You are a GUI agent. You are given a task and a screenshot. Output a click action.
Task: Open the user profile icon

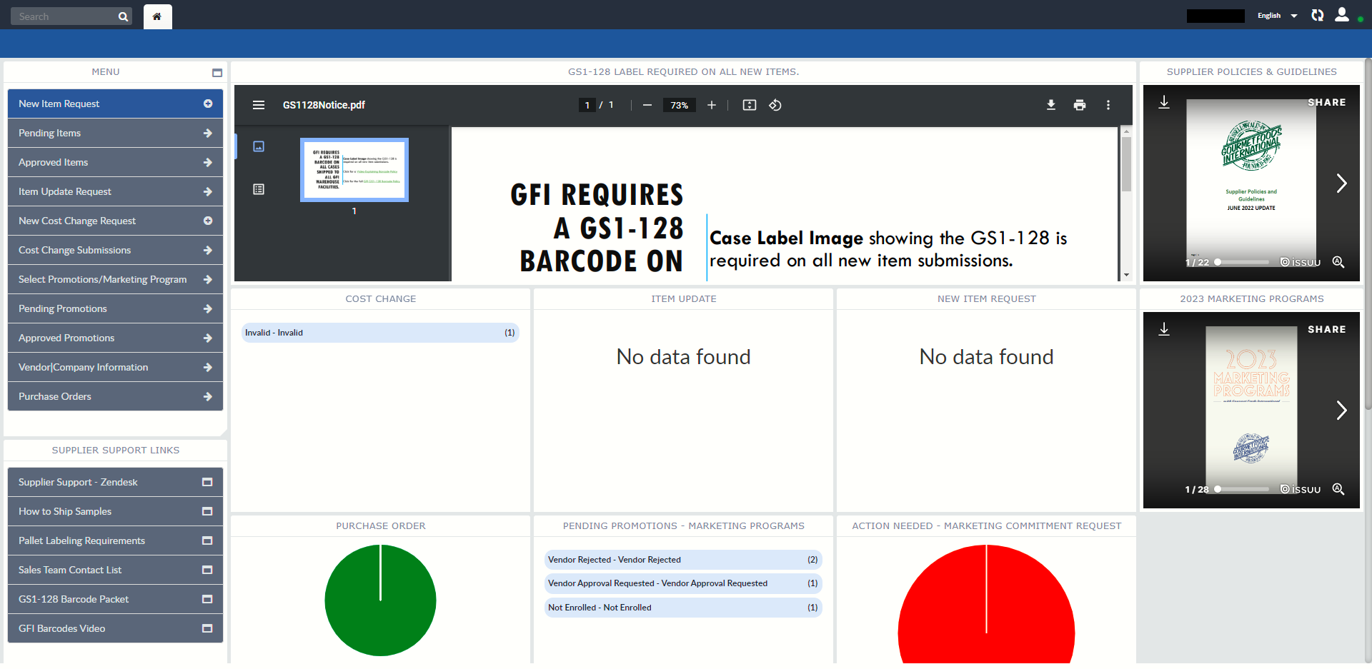1342,14
